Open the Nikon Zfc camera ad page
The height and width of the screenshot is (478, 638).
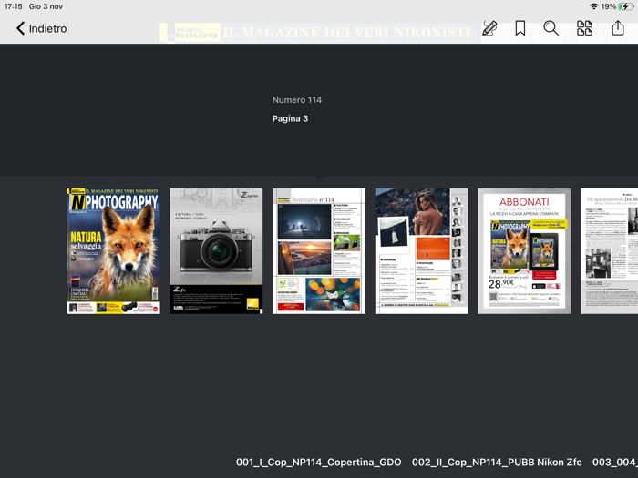(x=216, y=250)
